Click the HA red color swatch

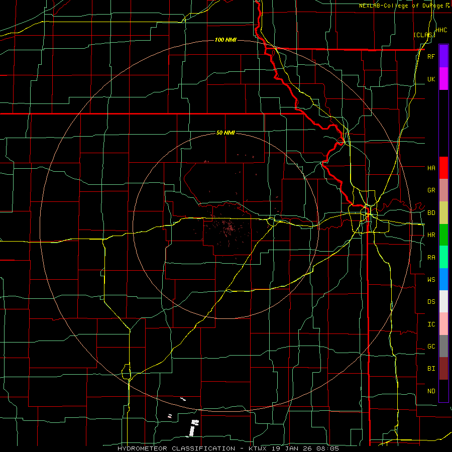pos(443,168)
